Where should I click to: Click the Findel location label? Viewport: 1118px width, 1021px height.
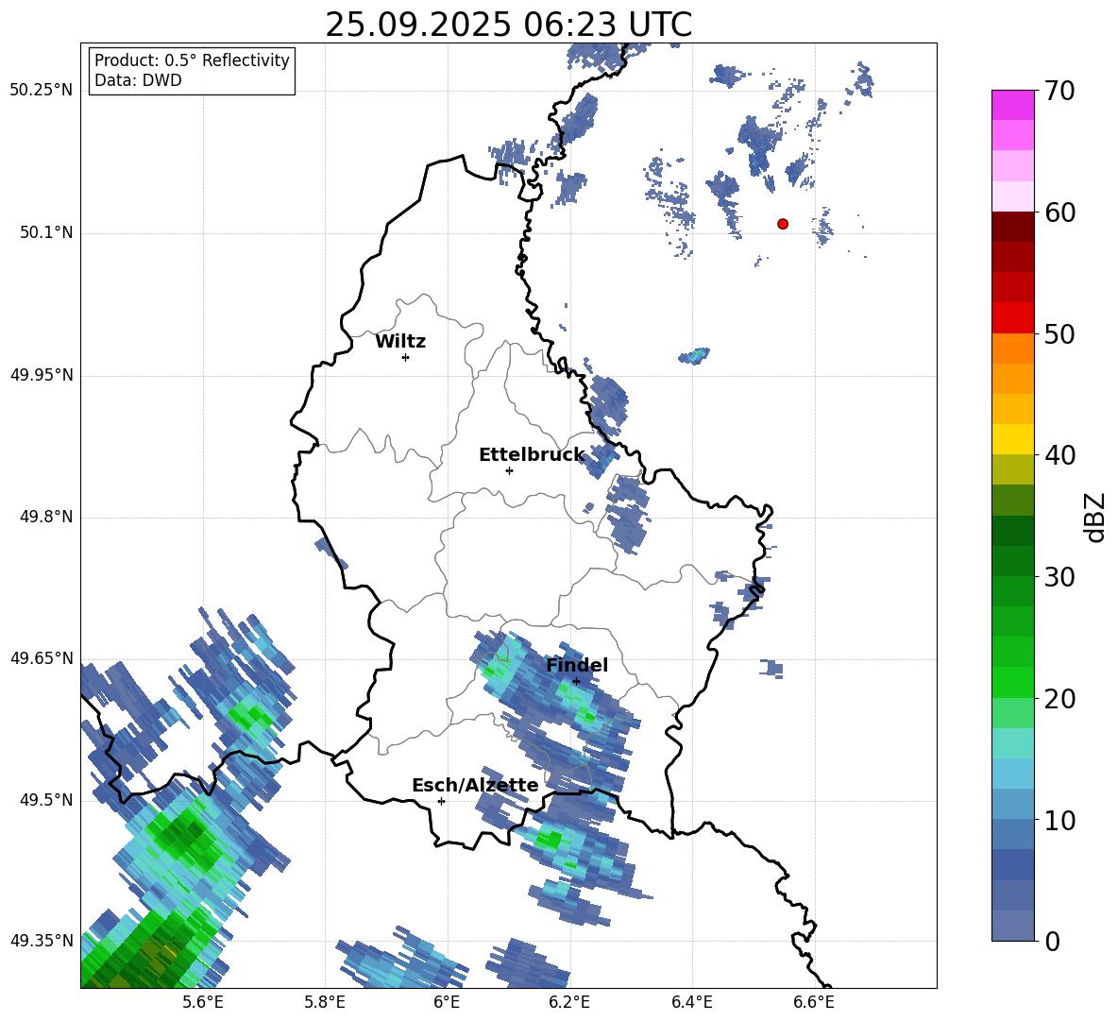tap(577, 665)
